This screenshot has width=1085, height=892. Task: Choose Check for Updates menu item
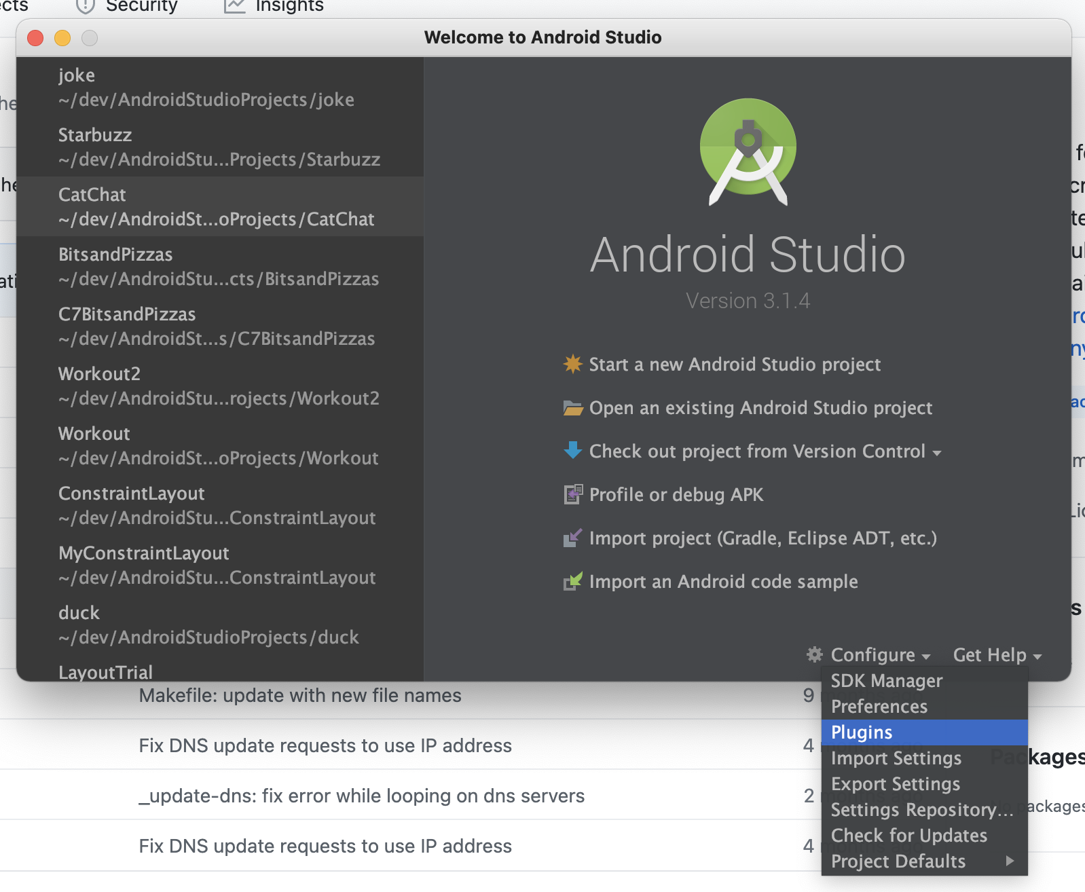pyautogui.click(x=925, y=836)
